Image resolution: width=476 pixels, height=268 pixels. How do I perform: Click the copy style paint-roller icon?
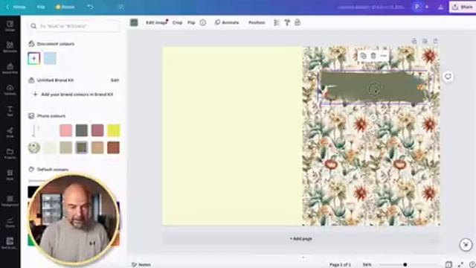[x=287, y=22]
